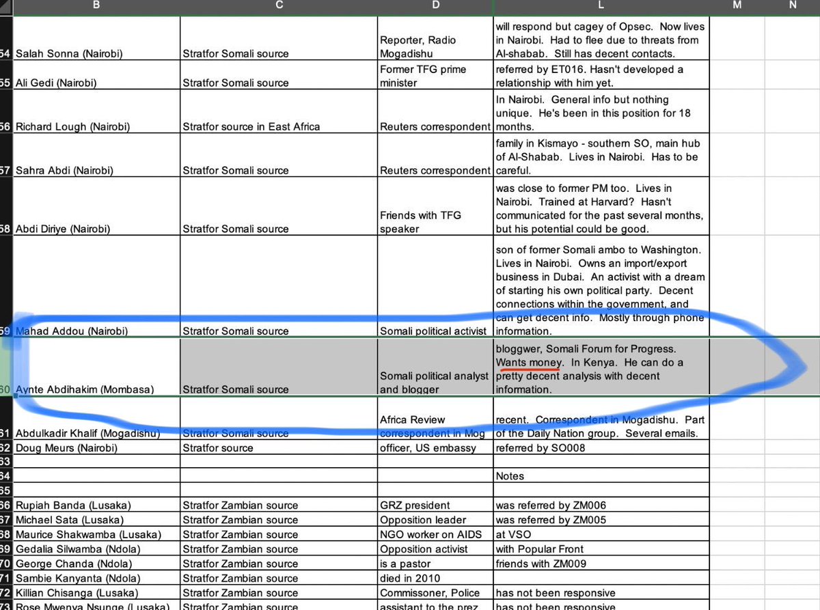This screenshot has width=820, height=610.
Task: Click cell Ali Gedi (Nairobi)
Action: coord(96,76)
